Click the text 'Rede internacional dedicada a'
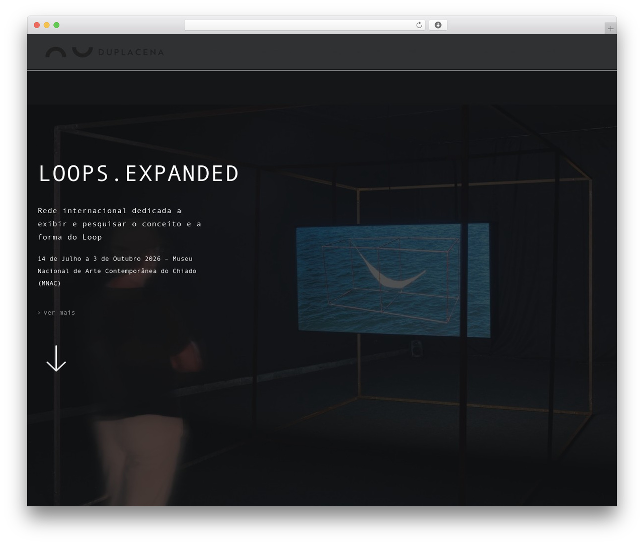This screenshot has height=545, width=644. coord(110,211)
